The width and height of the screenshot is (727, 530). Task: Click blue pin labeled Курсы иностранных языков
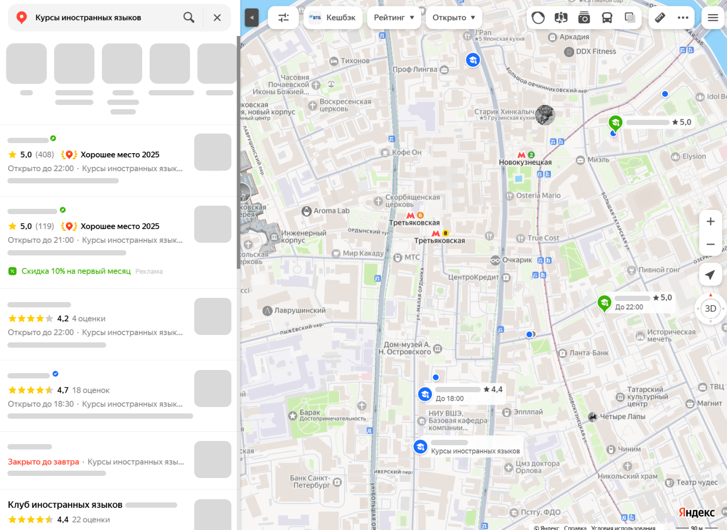(x=420, y=447)
